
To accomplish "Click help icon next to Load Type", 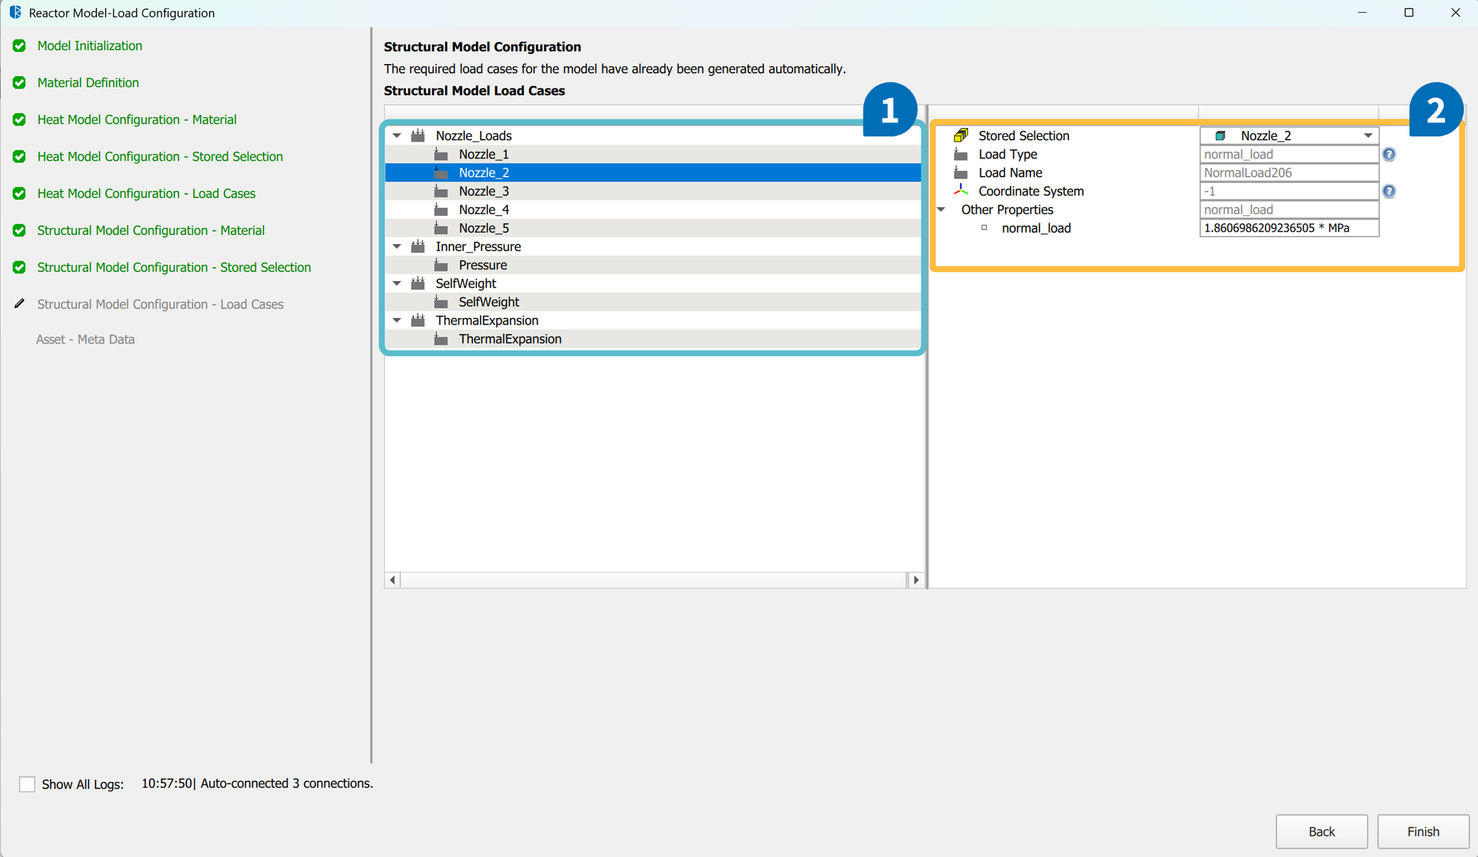I will click(1389, 154).
